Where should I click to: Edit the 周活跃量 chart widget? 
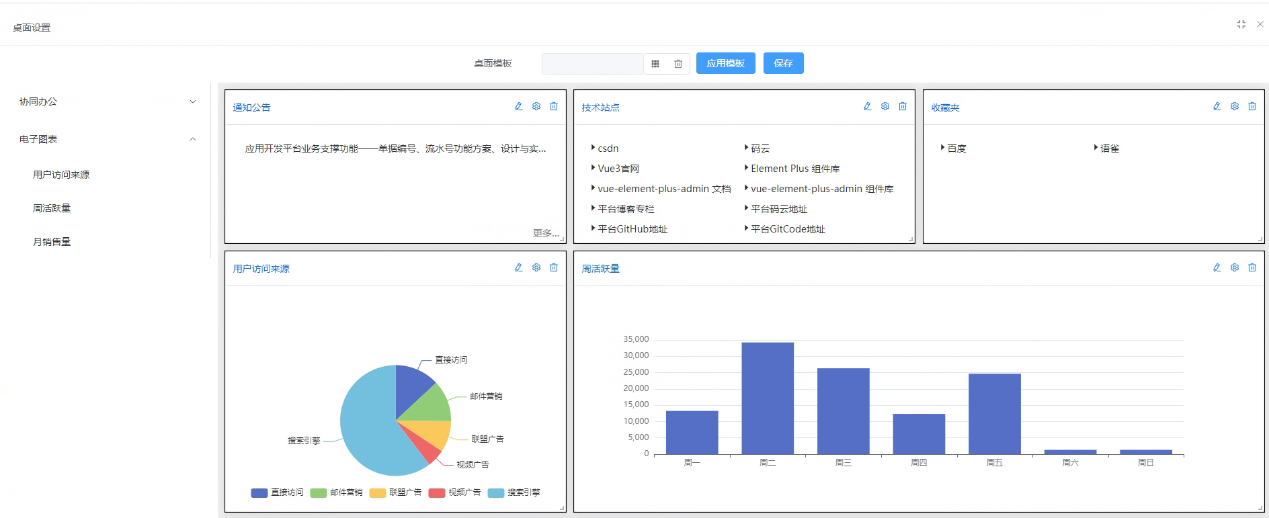[1217, 267]
